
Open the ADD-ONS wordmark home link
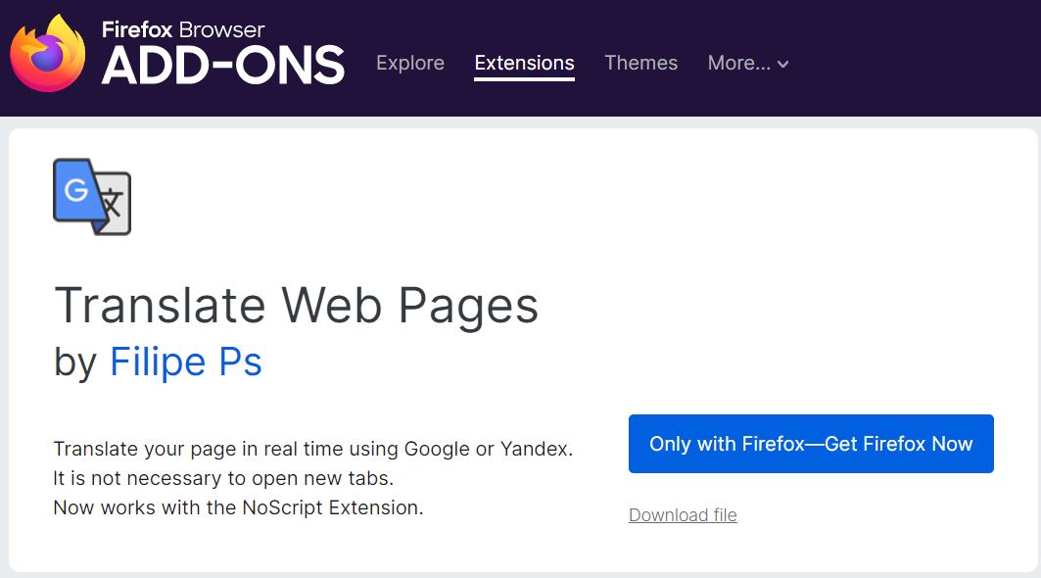click(x=223, y=66)
